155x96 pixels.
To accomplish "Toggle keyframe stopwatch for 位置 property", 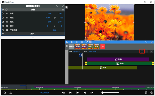I will [3, 13].
